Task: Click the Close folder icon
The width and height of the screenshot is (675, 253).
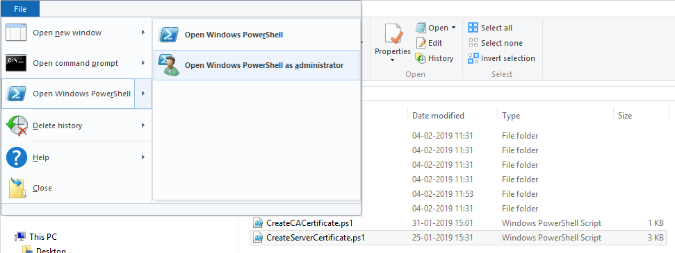Action: point(17,188)
